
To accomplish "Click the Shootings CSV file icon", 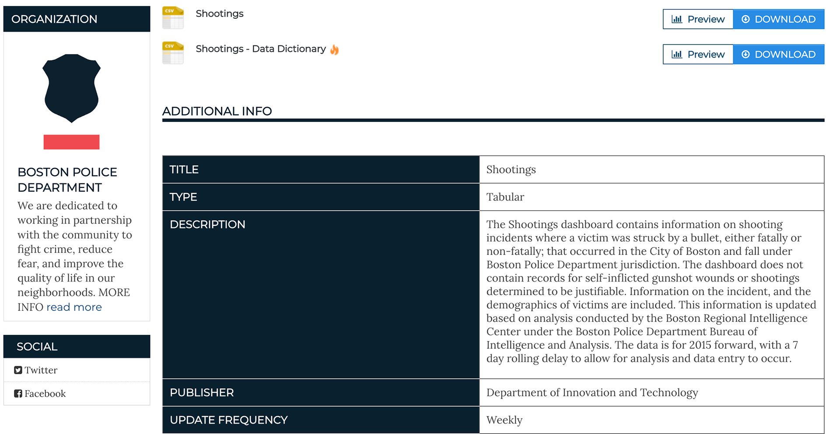I will click(173, 18).
